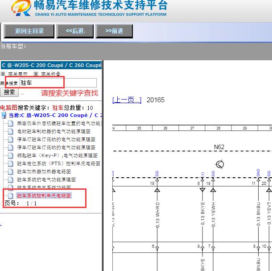Click document icon for 电动驻车制动器的电气功能原理图

point(11,132)
